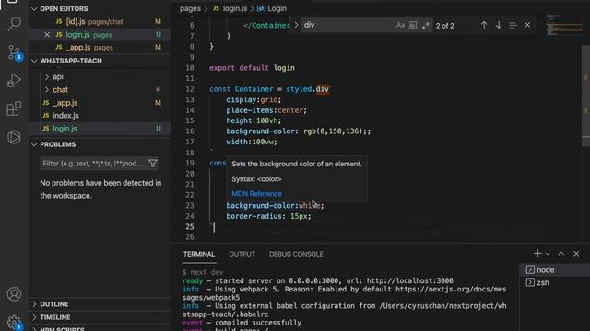Maximize the panel with up chevron

point(561,254)
